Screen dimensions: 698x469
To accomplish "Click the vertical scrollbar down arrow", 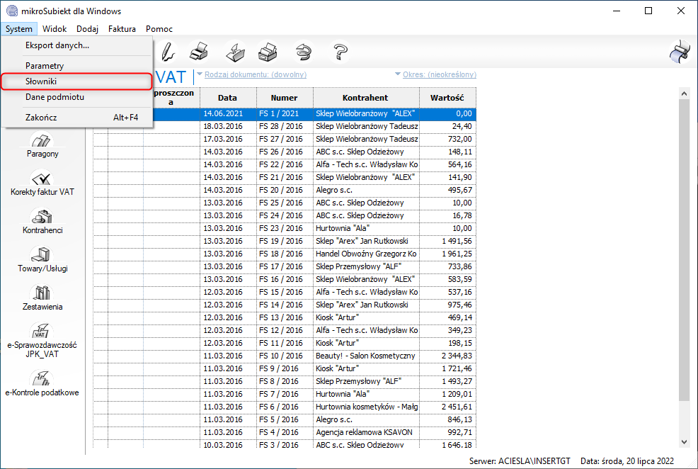I will [x=684, y=441].
